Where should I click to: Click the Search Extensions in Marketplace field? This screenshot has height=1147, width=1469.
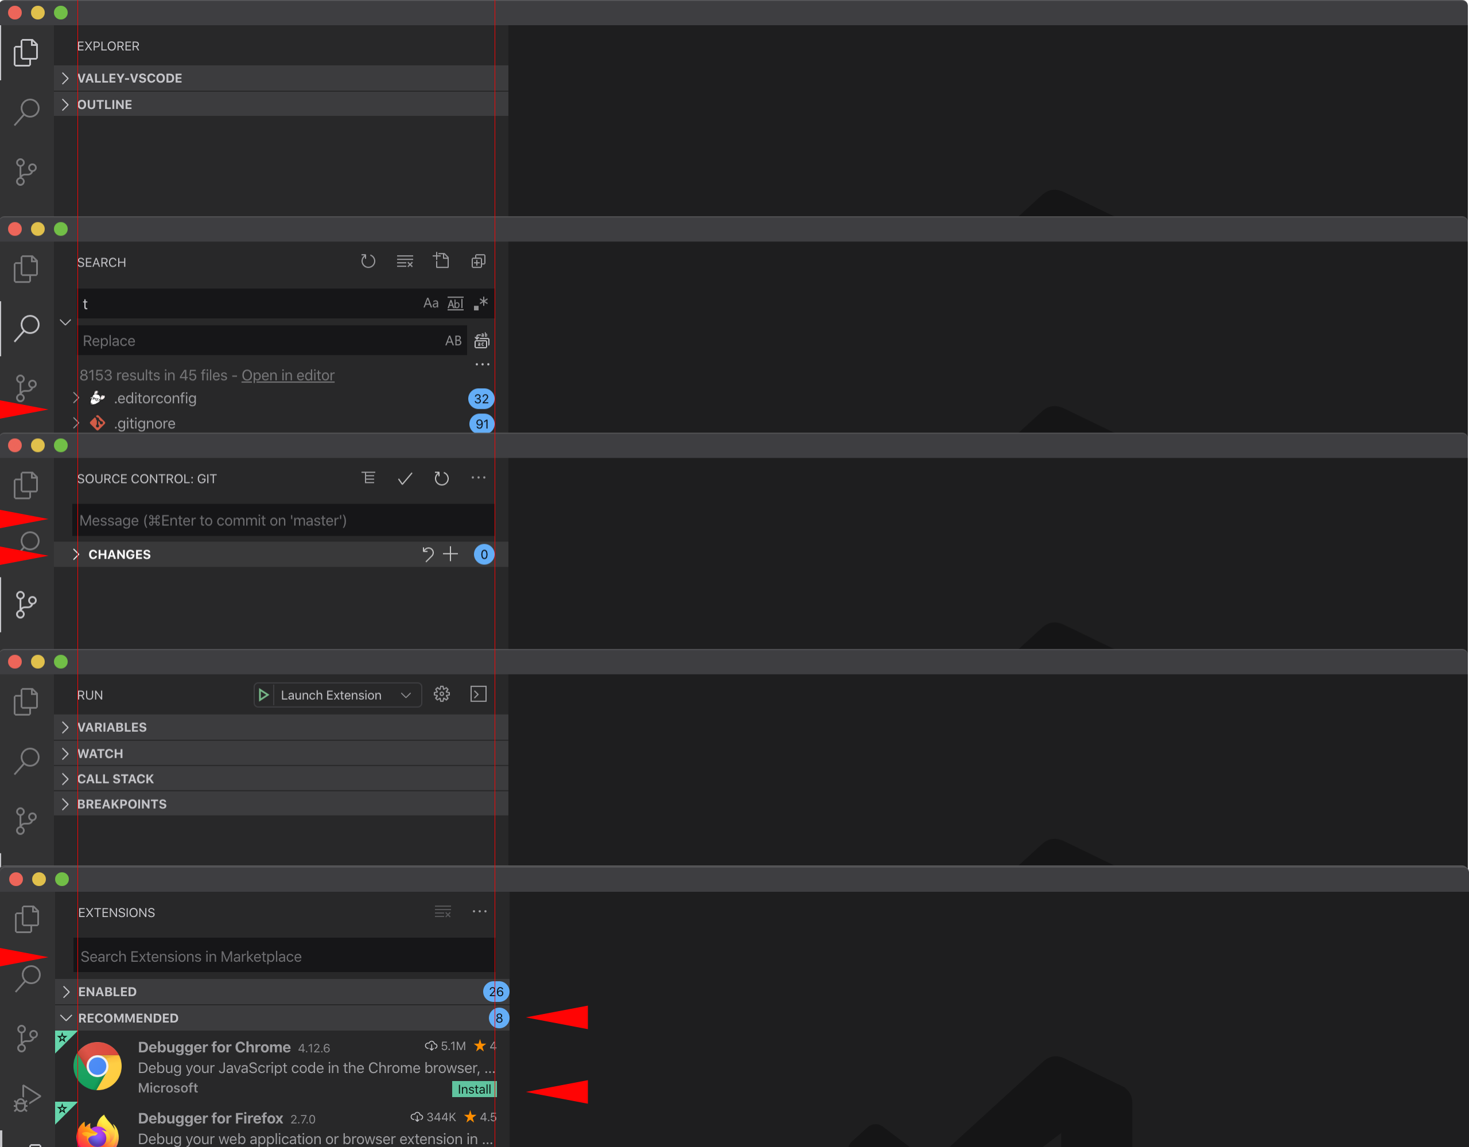(282, 955)
